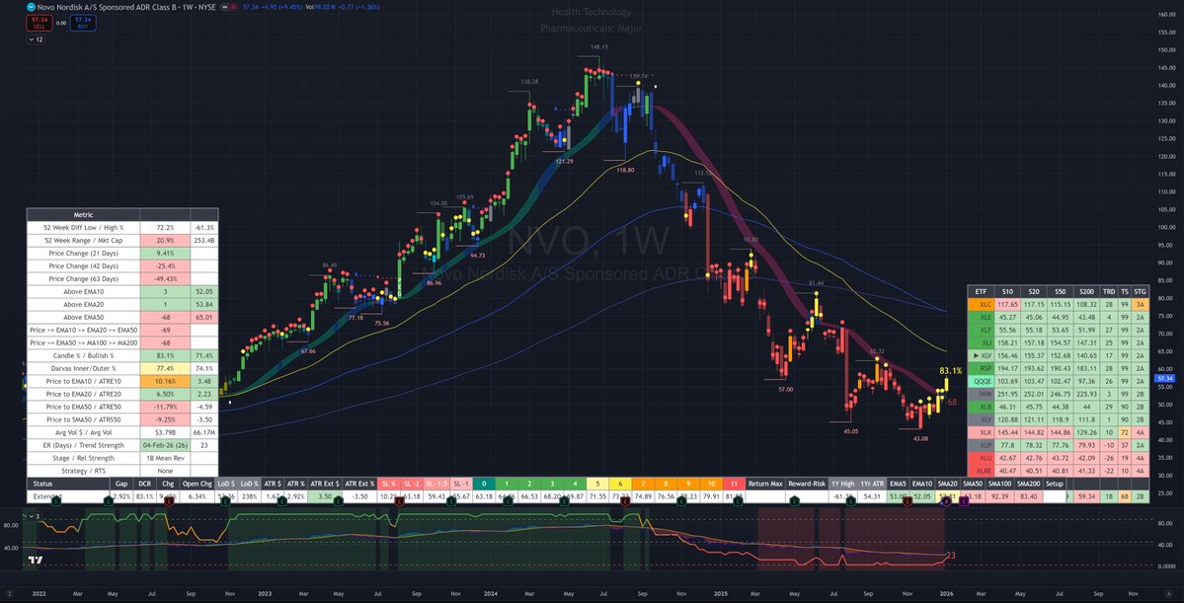
Task: Open the green earnings marker near May 2025
Action: (x=794, y=499)
